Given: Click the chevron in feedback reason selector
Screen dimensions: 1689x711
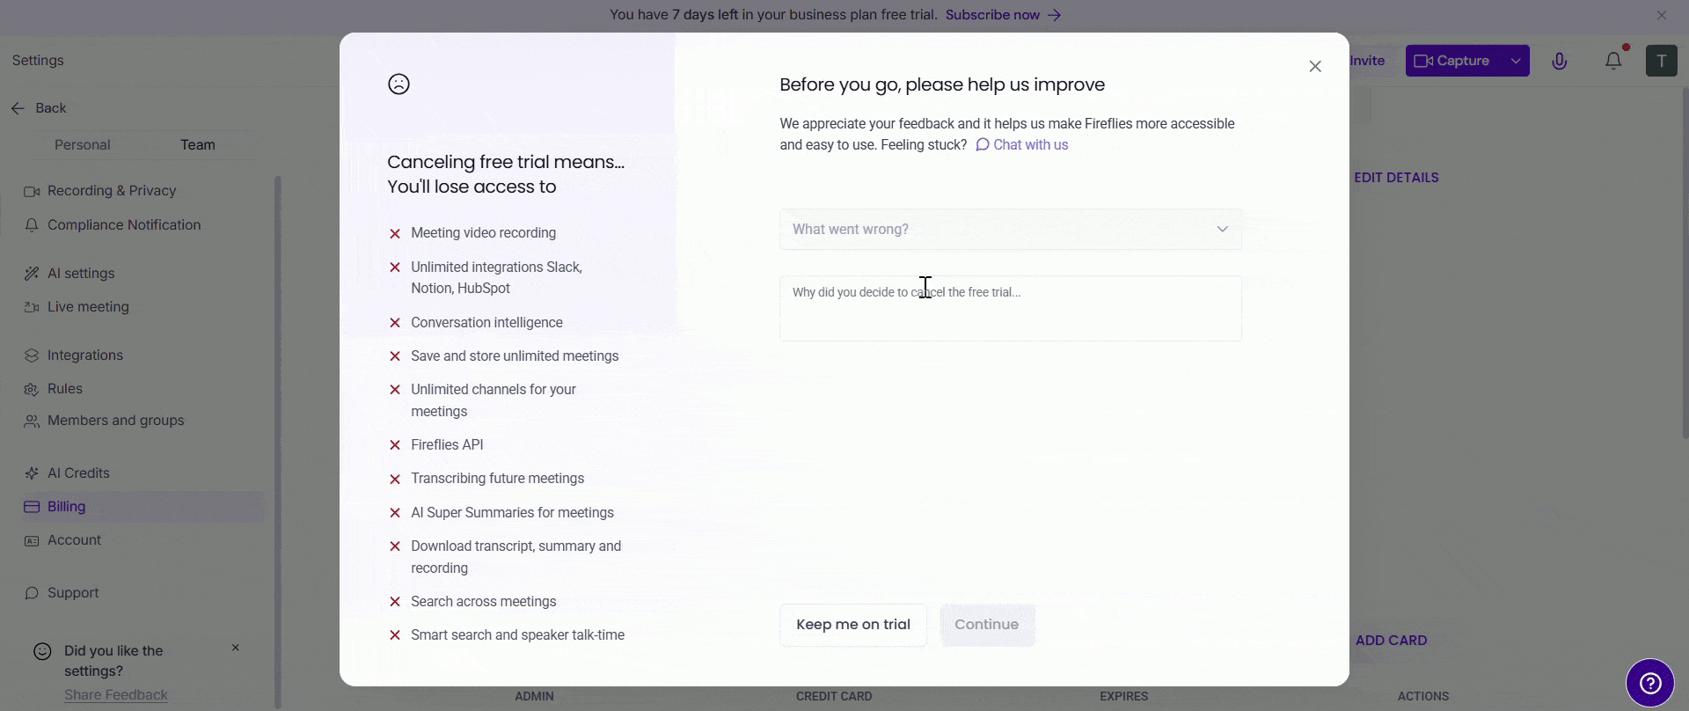Looking at the screenshot, I should [x=1222, y=230].
